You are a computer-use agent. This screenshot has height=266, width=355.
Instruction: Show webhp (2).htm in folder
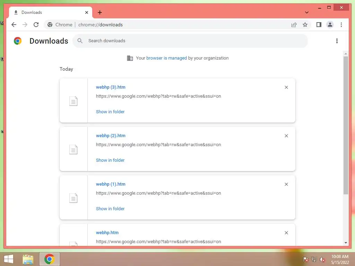(x=110, y=160)
